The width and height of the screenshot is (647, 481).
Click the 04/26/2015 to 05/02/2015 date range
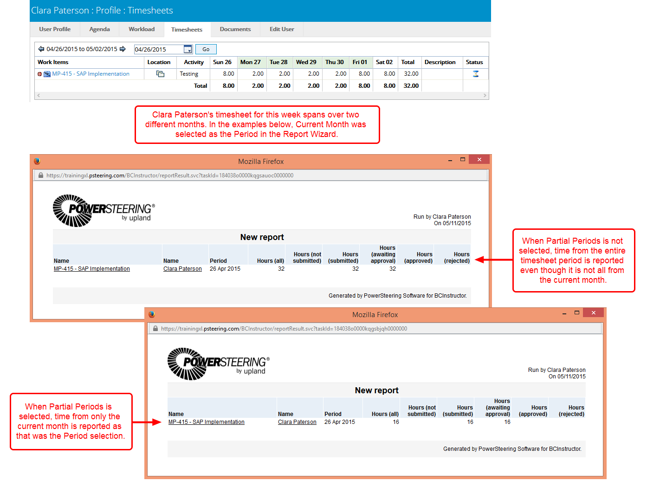[x=82, y=49]
